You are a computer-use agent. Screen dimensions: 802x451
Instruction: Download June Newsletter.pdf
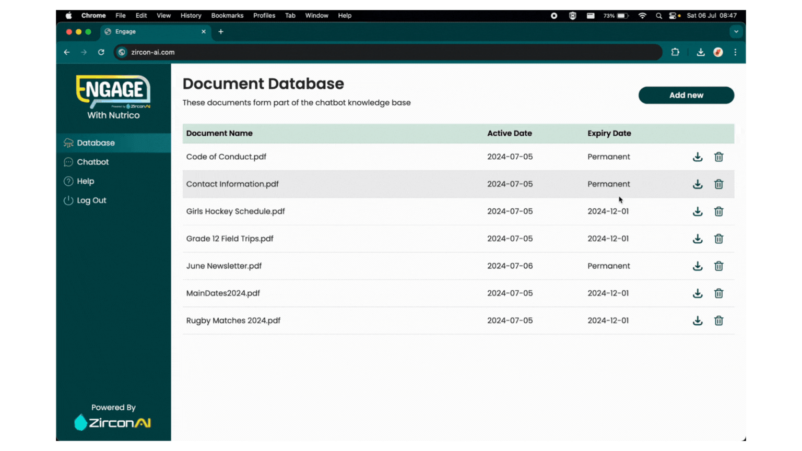coord(698,266)
